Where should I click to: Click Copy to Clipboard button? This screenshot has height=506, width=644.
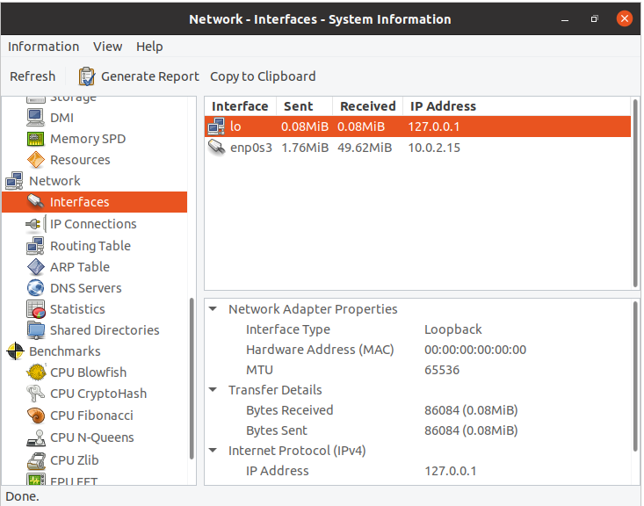pyautogui.click(x=263, y=76)
